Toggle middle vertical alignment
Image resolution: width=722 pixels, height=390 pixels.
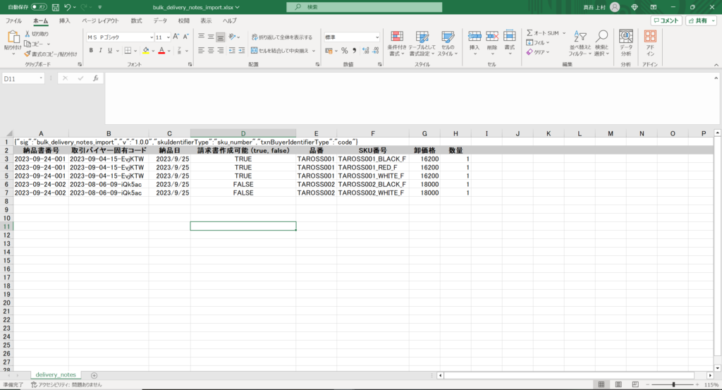211,37
